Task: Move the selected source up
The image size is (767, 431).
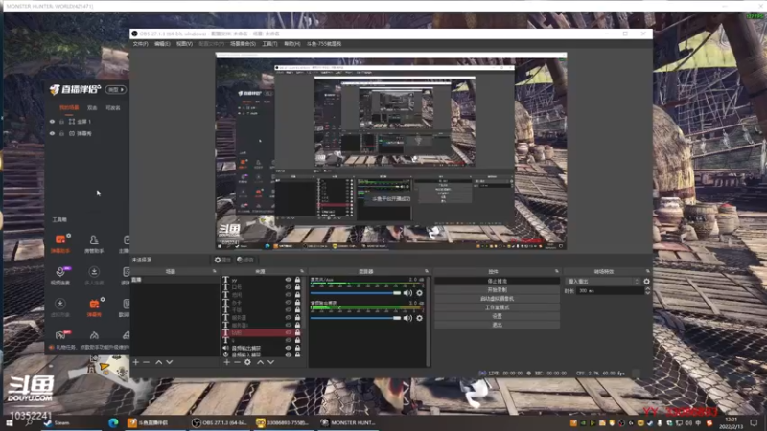Action: (x=260, y=362)
